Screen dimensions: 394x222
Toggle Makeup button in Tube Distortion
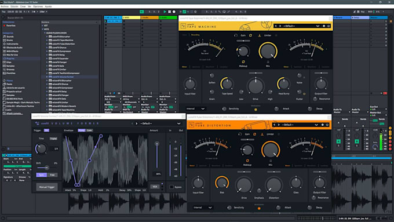coord(247,161)
